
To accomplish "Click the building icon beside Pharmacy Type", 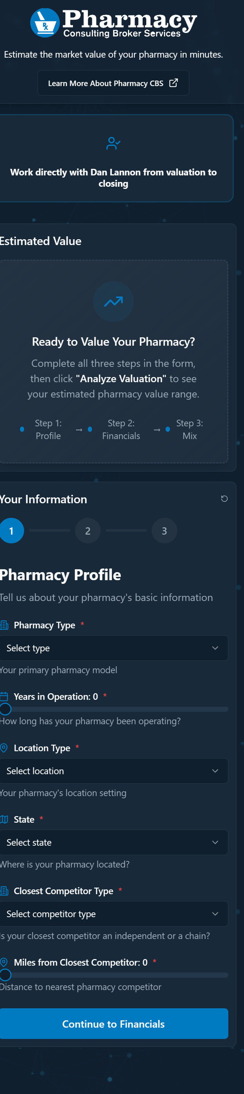I will (x=5, y=625).
